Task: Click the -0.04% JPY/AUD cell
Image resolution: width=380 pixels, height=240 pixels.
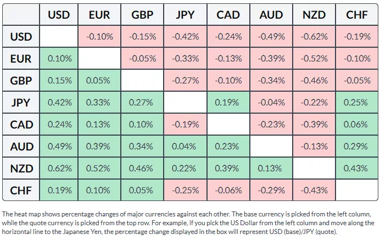Action: pyautogui.click(x=271, y=103)
